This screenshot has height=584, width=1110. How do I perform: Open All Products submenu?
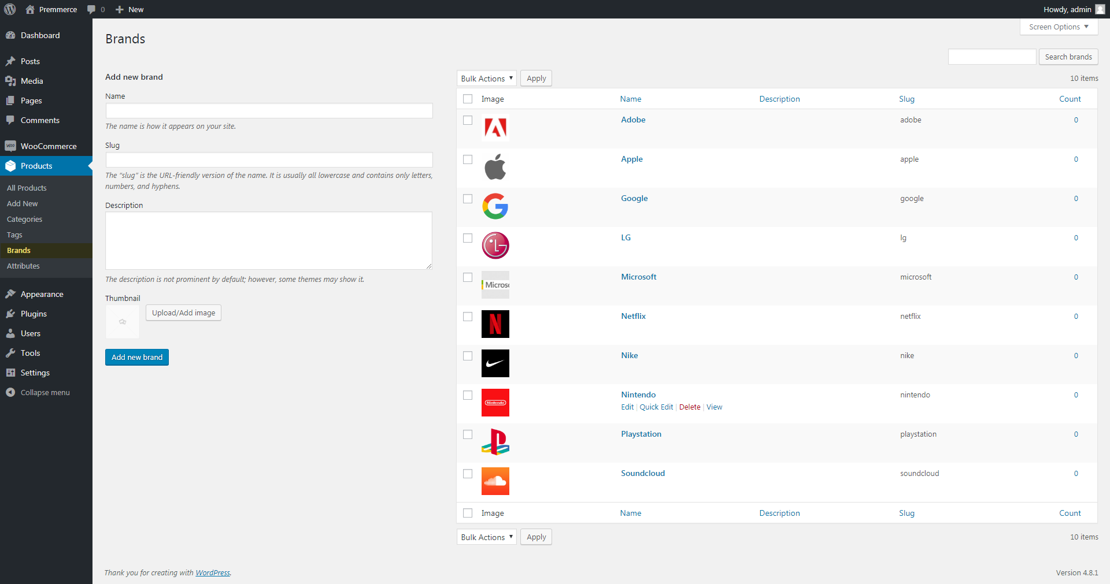pyautogui.click(x=27, y=188)
